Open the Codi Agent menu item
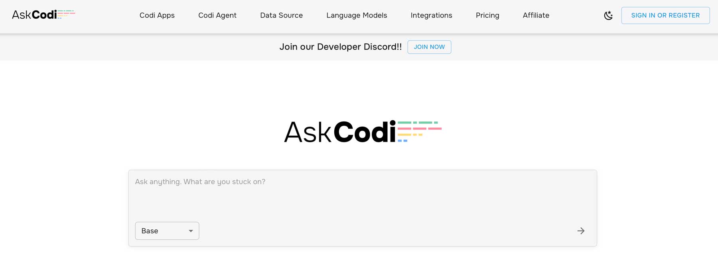The width and height of the screenshot is (718, 270). (x=217, y=16)
